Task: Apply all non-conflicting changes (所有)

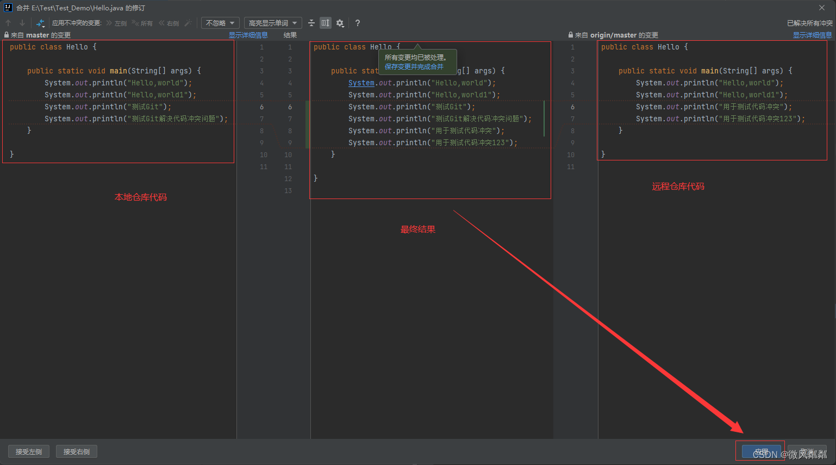Action: tap(142, 23)
